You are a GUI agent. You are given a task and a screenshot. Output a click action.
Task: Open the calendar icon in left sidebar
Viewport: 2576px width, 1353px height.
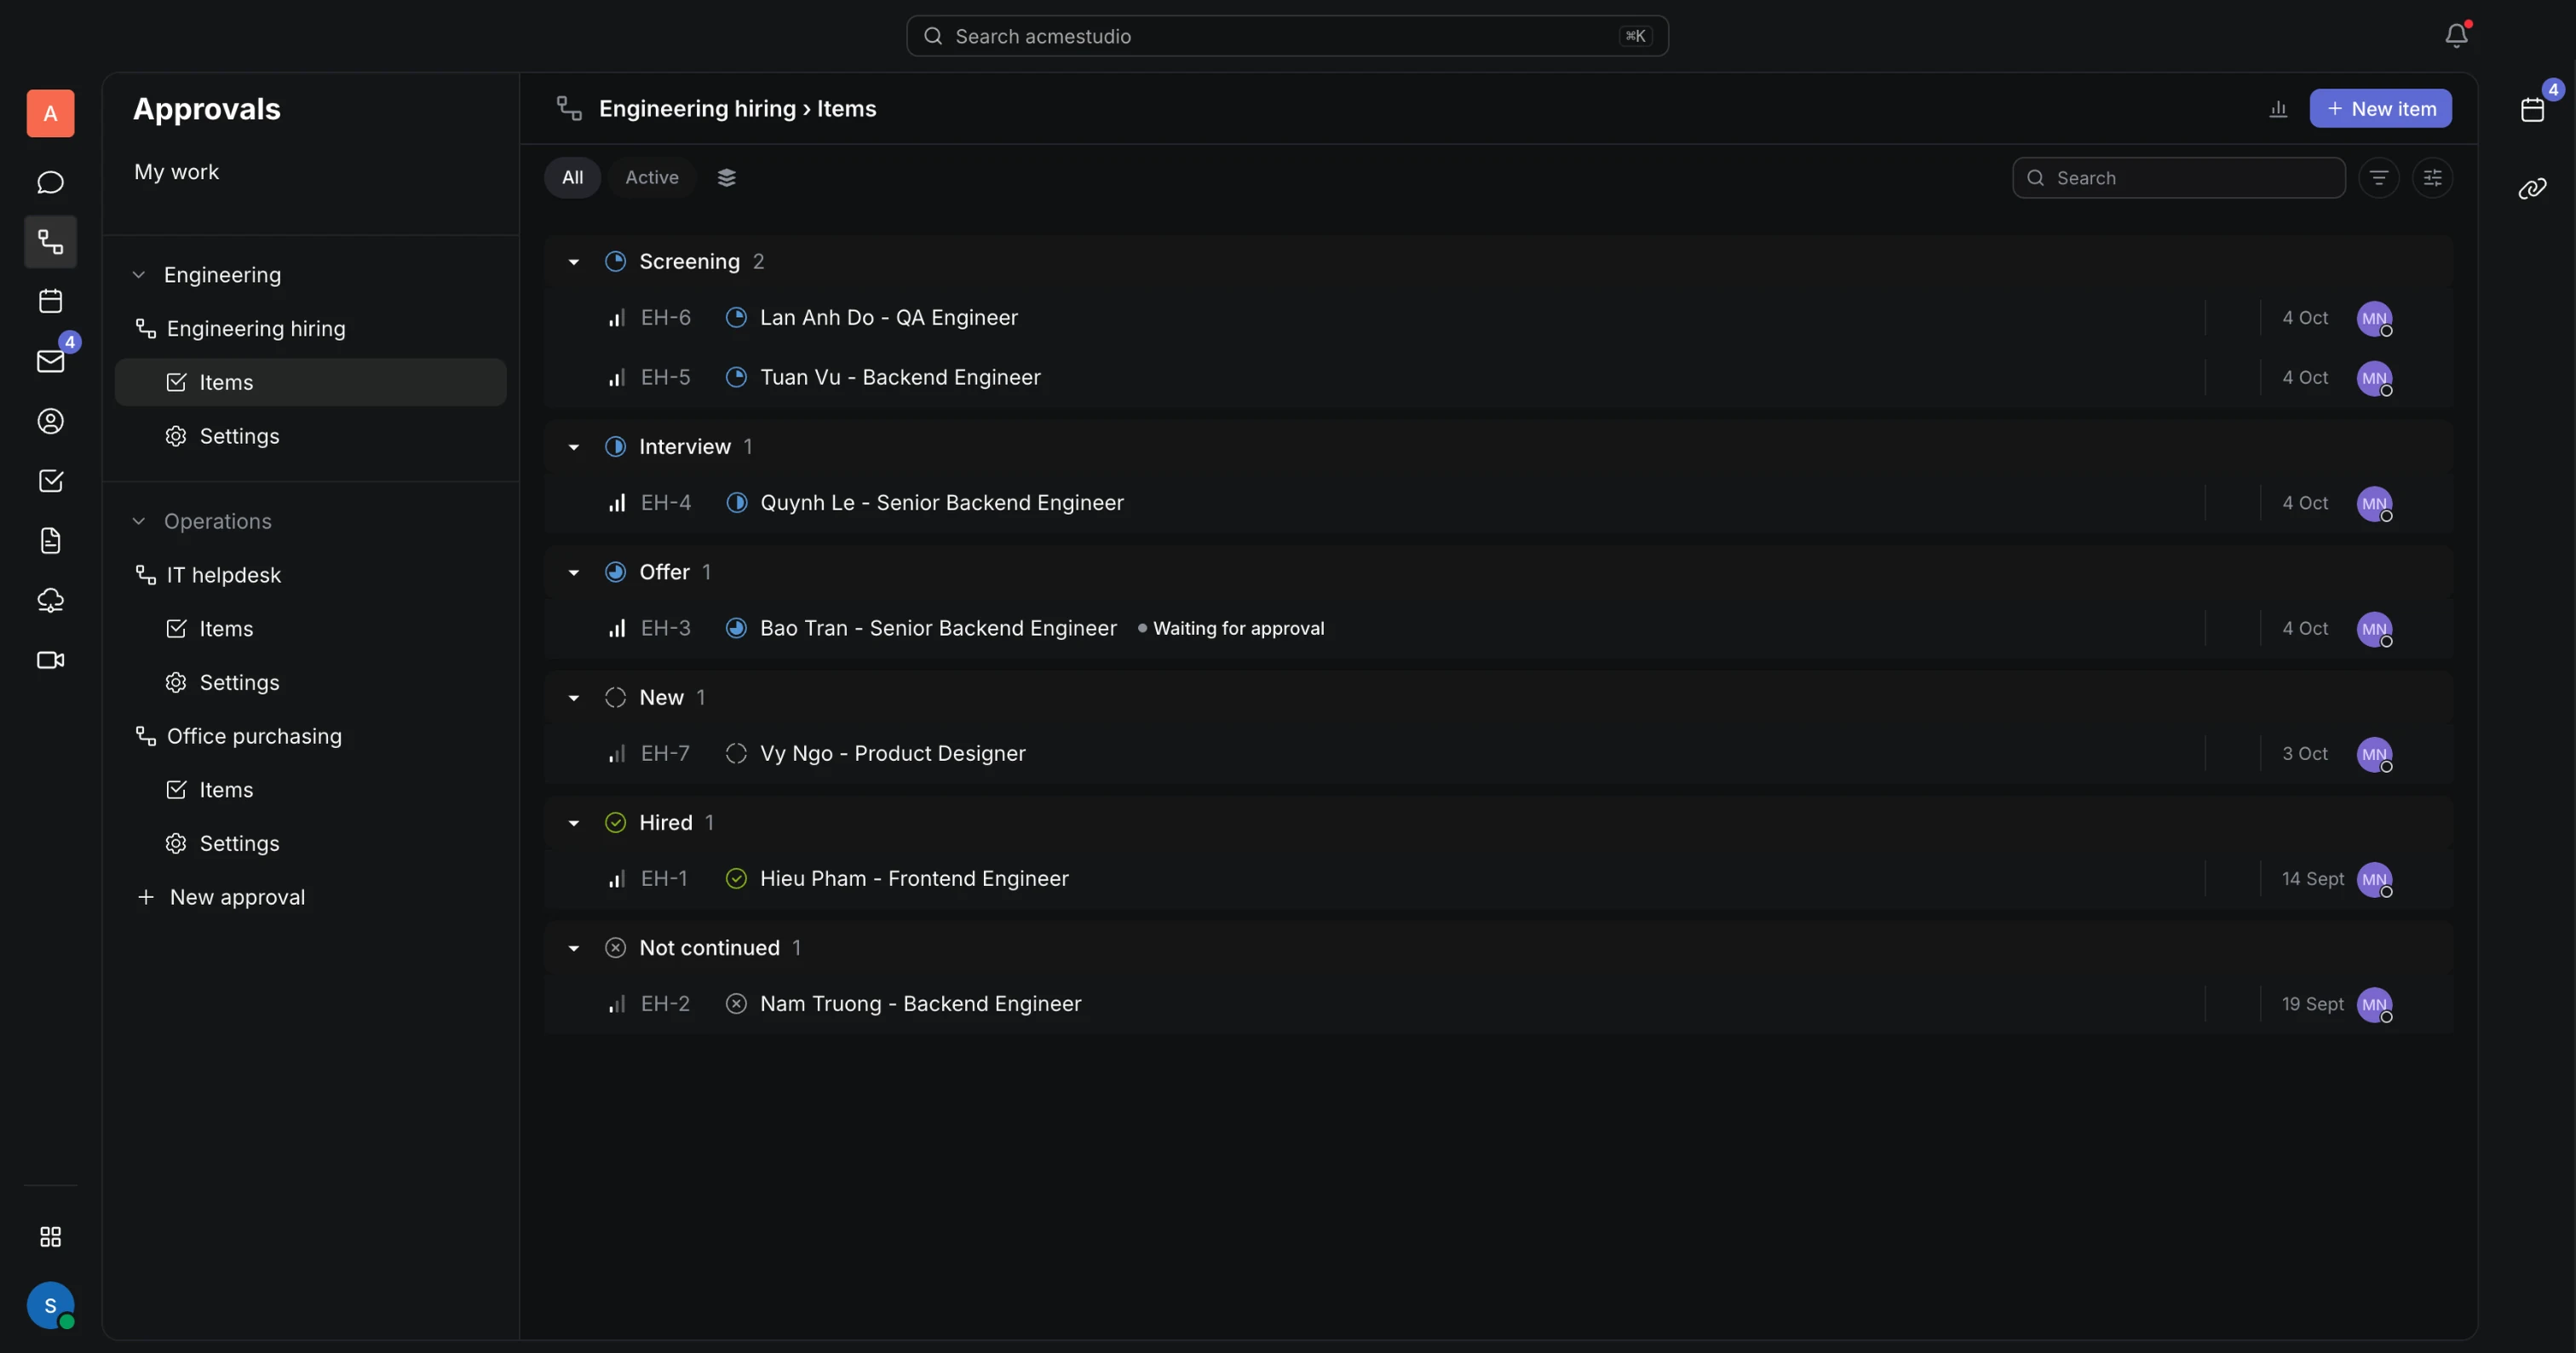coord(50,301)
